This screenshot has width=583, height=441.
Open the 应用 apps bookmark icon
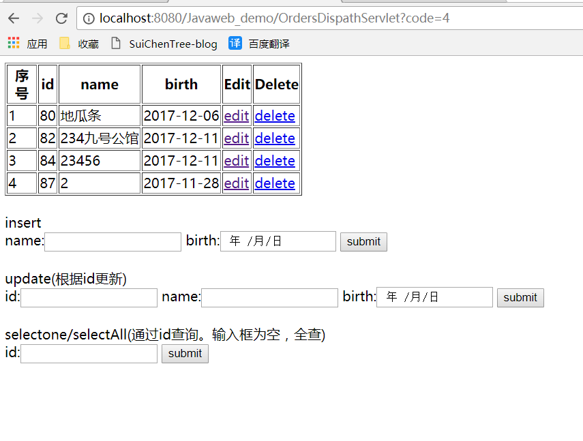coord(14,44)
